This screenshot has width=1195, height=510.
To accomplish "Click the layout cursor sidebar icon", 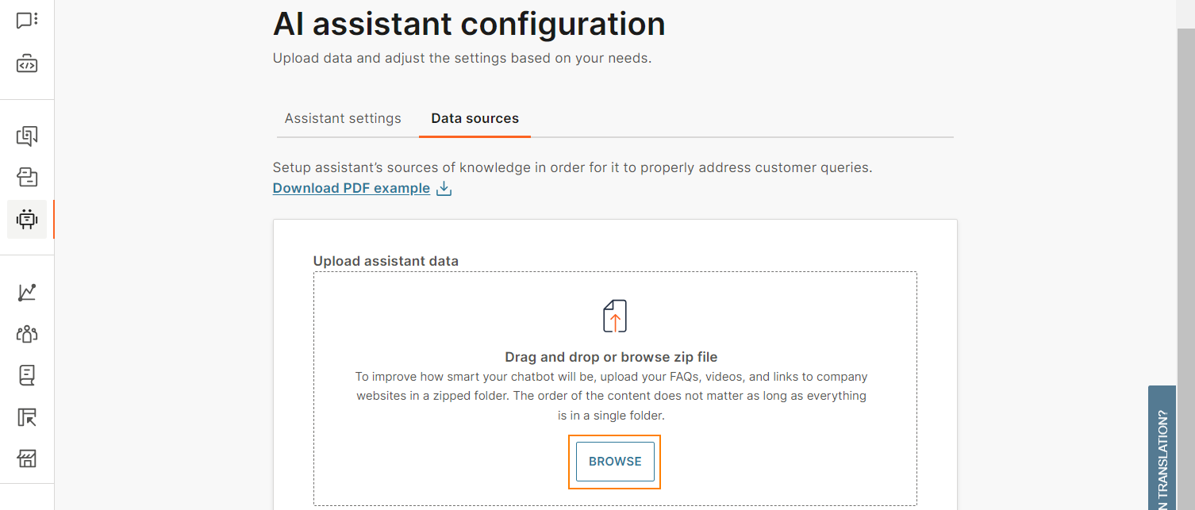I will 27,417.
